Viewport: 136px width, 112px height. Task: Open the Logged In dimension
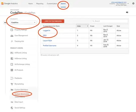(x=47, y=31)
